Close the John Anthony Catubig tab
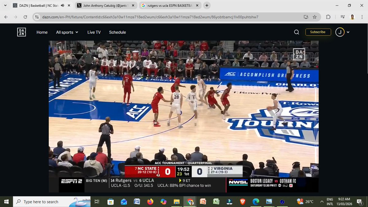This screenshot has width=368, height=207. tap(133, 6)
